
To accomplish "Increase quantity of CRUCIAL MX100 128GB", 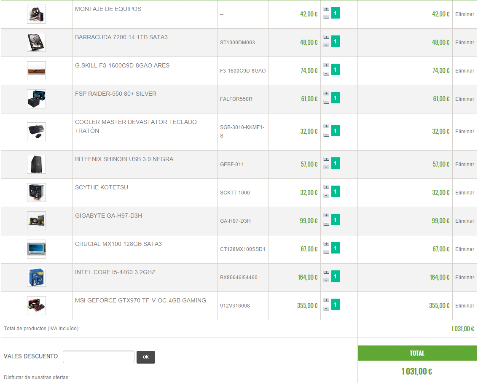I will [326, 244].
